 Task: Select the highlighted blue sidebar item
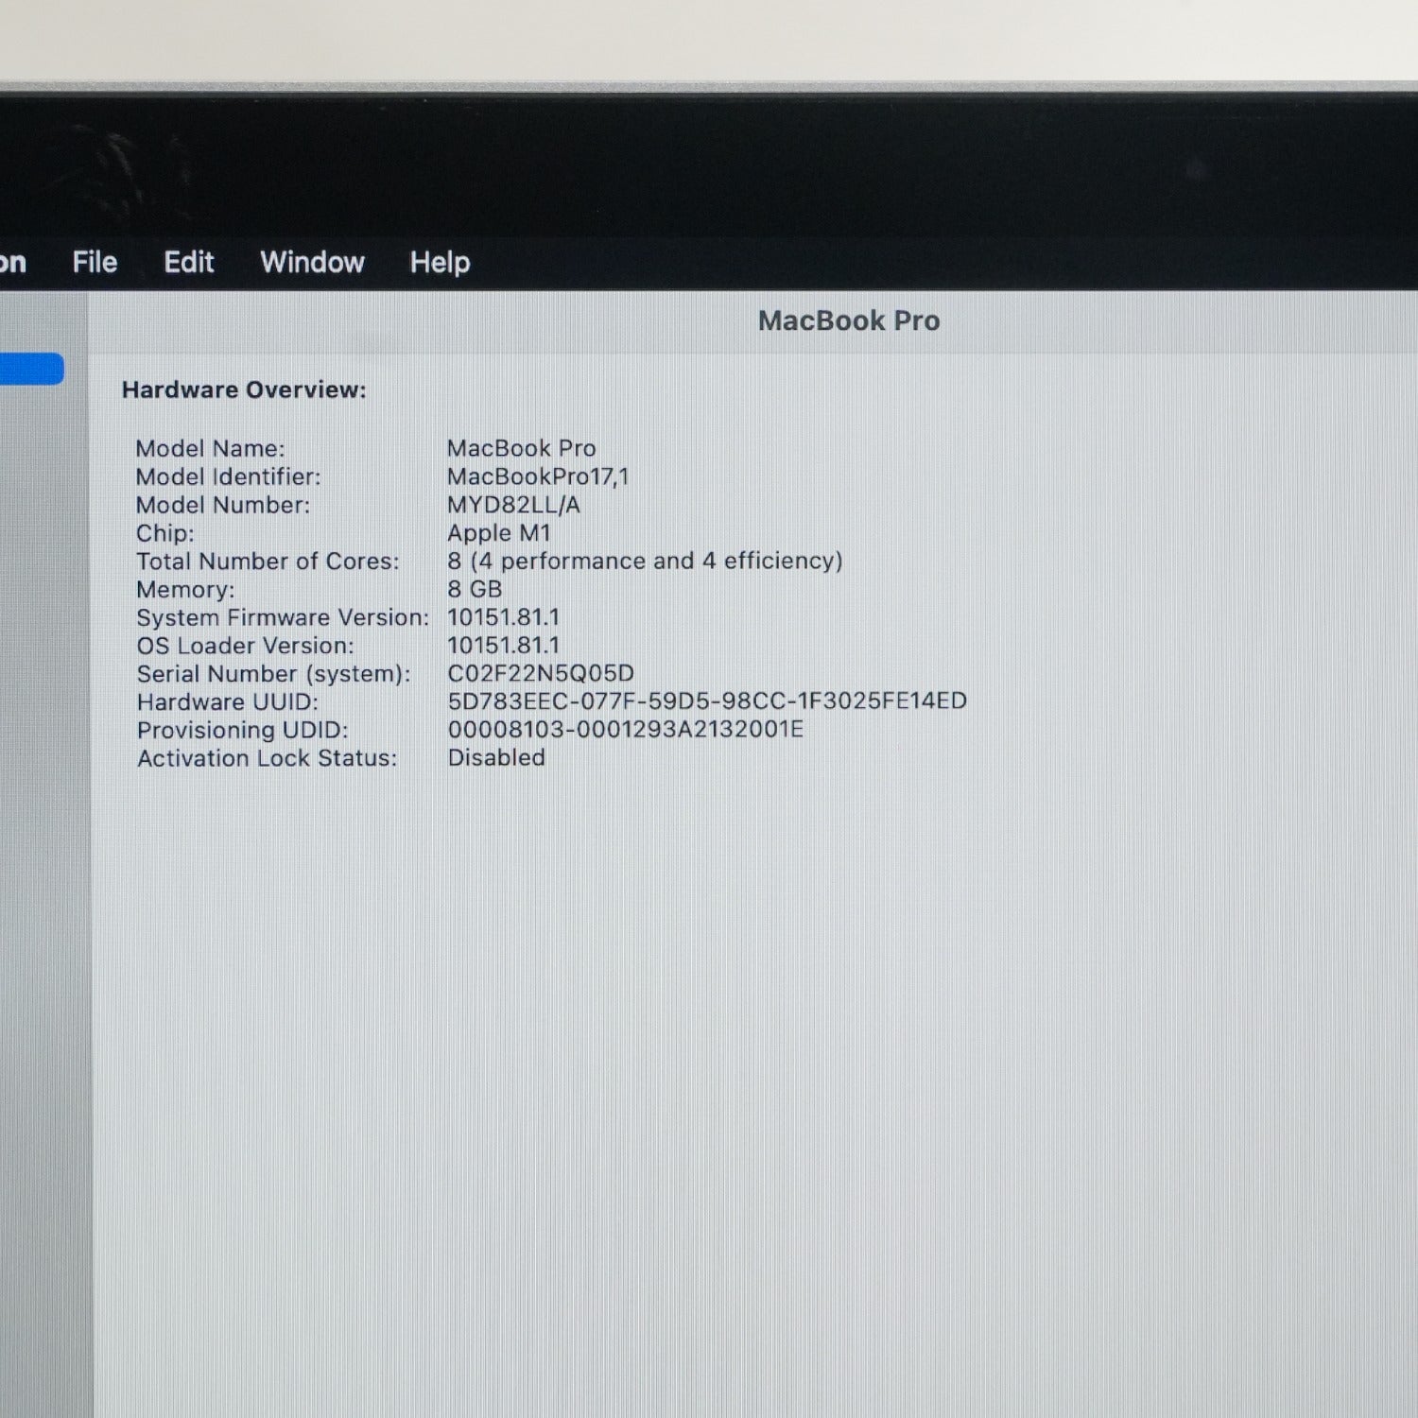click(31, 369)
